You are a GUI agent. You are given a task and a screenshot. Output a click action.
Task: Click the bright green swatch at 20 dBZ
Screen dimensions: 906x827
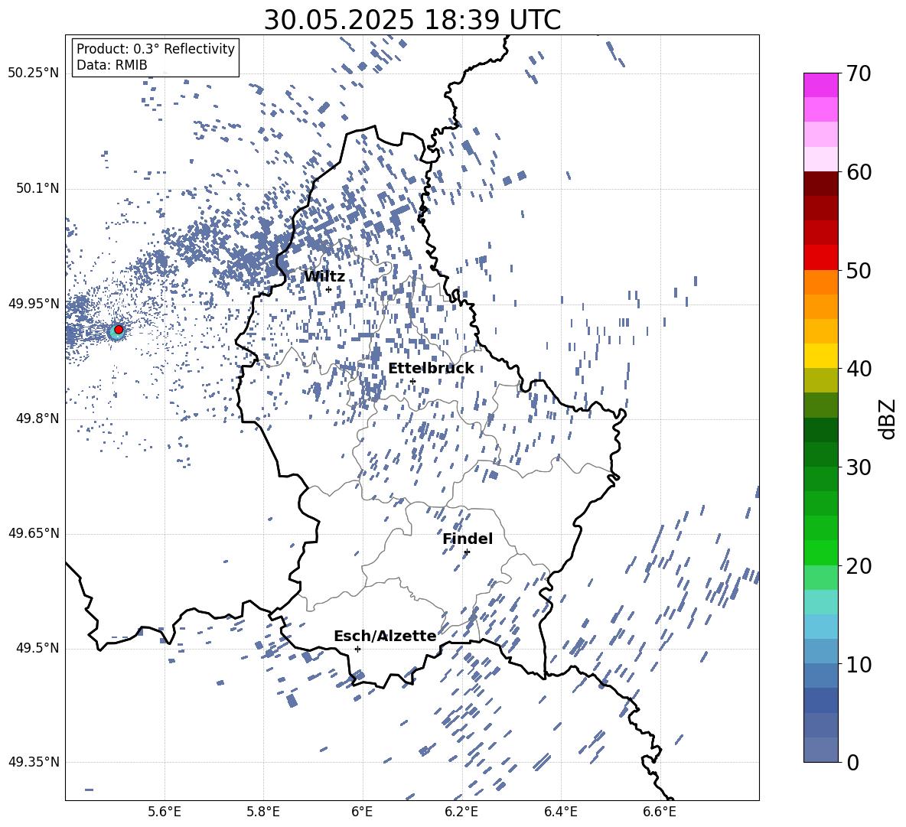[x=821, y=553]
